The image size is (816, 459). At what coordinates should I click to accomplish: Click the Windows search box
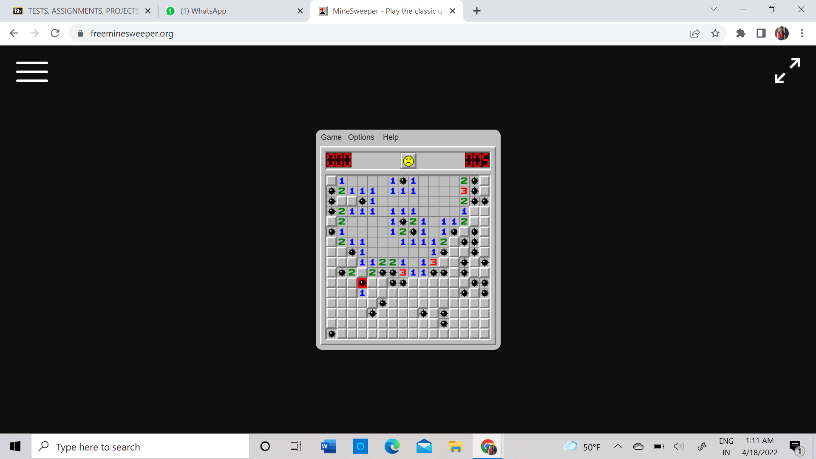pyautogui.click(x=140, y=447)
